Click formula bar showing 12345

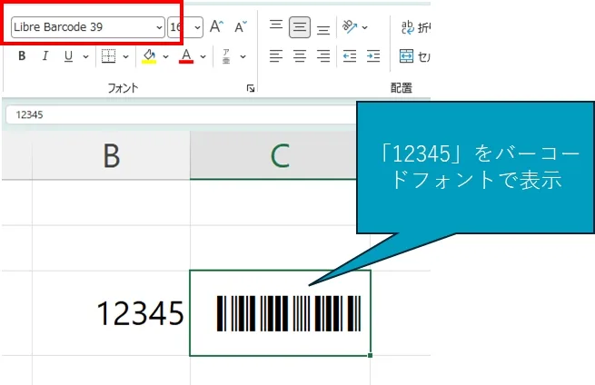pos(182,114)
